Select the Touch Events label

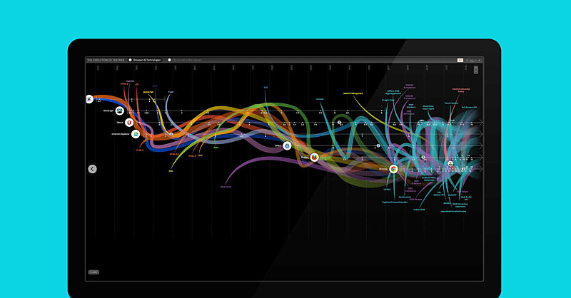pyautogui.click(x=451, y=103)
